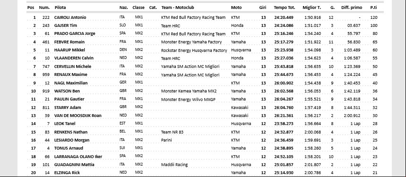The height and width of the screenshot is (177, 406).
Task: Click team Monster Kemea Yamaha MX2
Action: 189,91
